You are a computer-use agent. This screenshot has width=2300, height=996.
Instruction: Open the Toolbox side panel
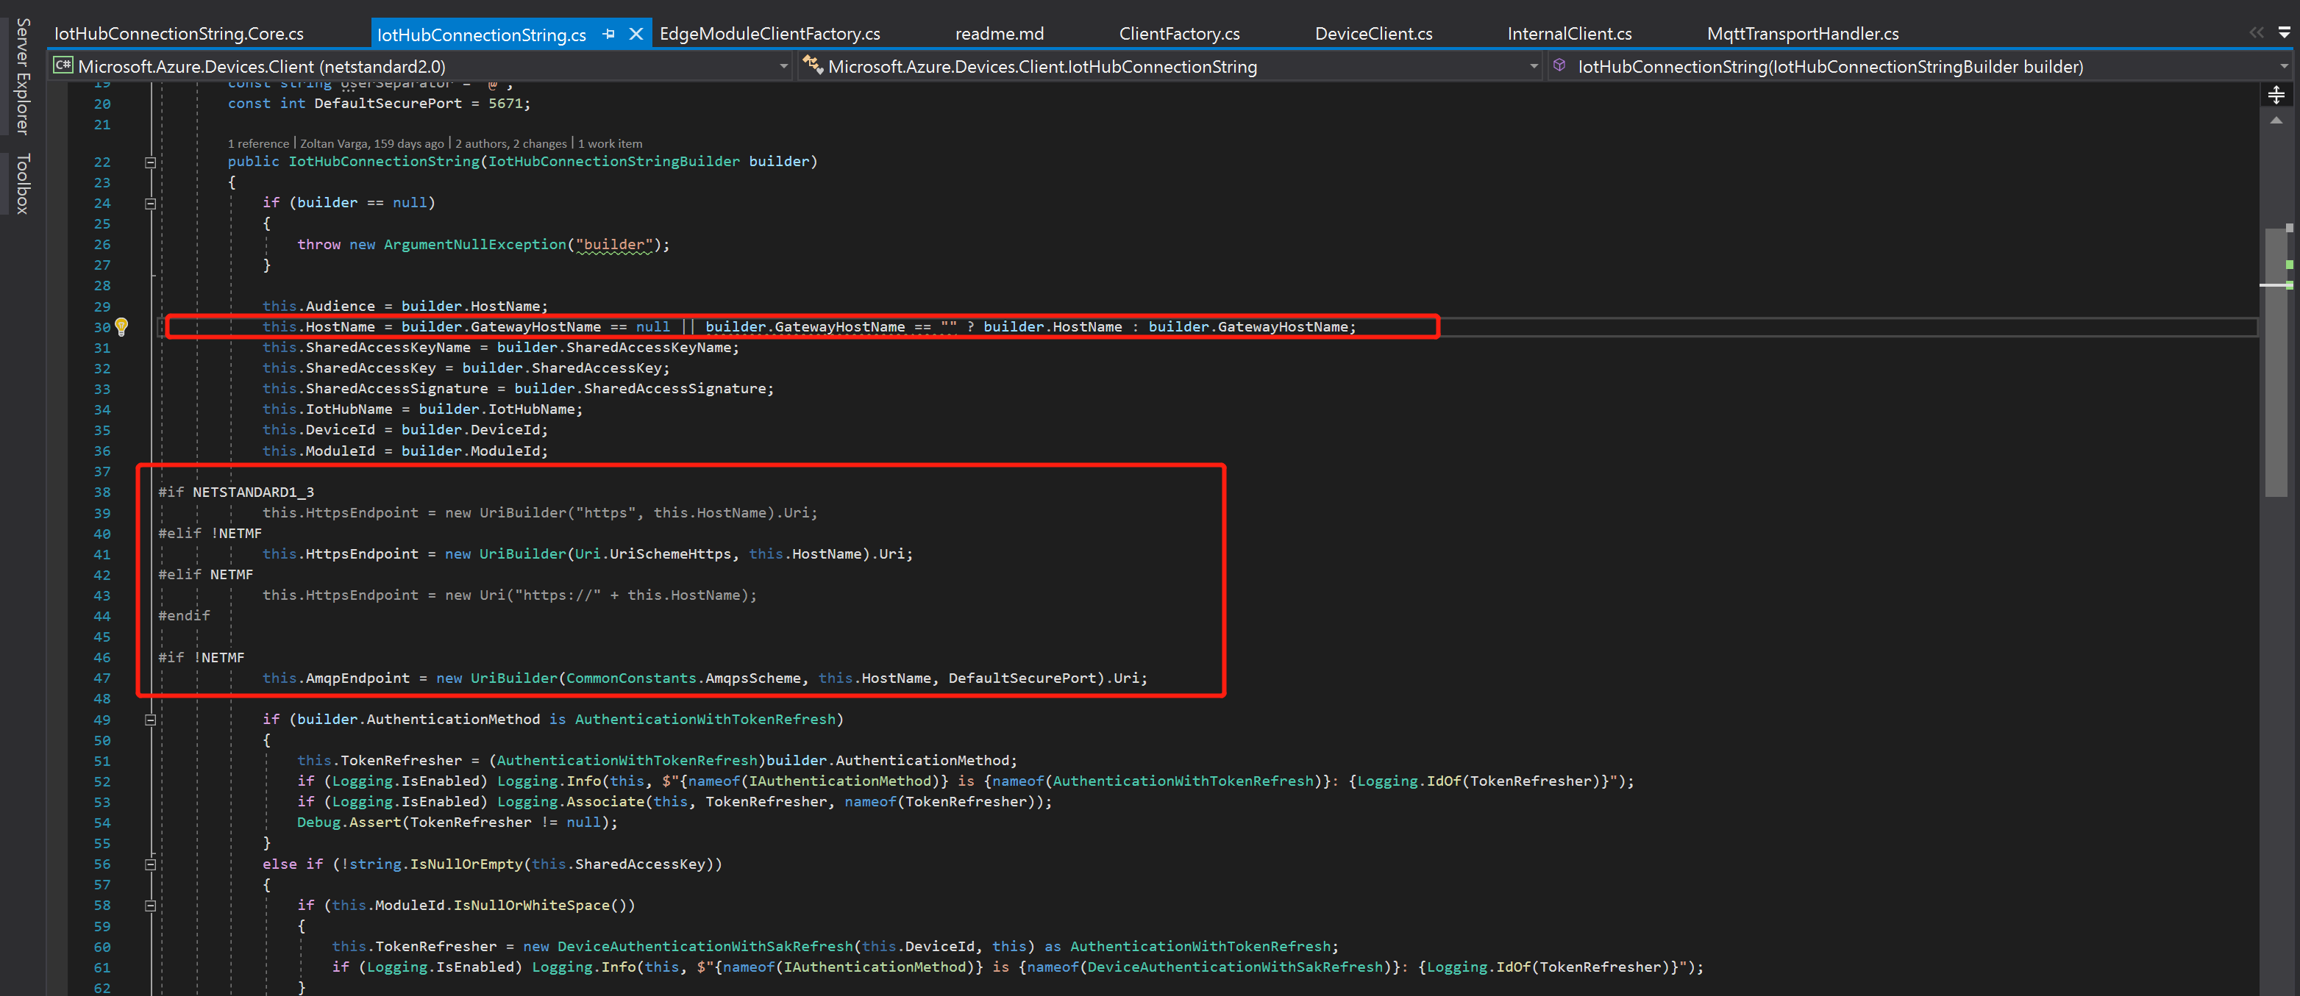pos(22,183)
